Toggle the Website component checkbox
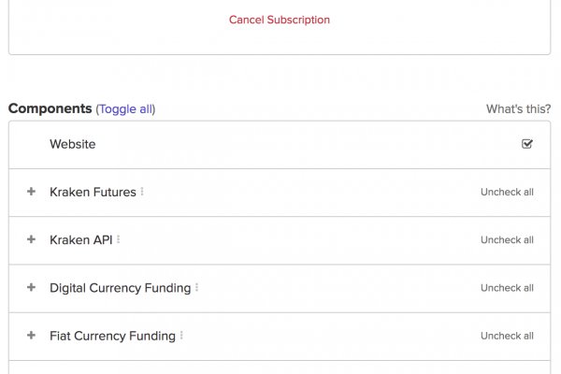The width and height of the screenshot is (561, 374). 527,144
